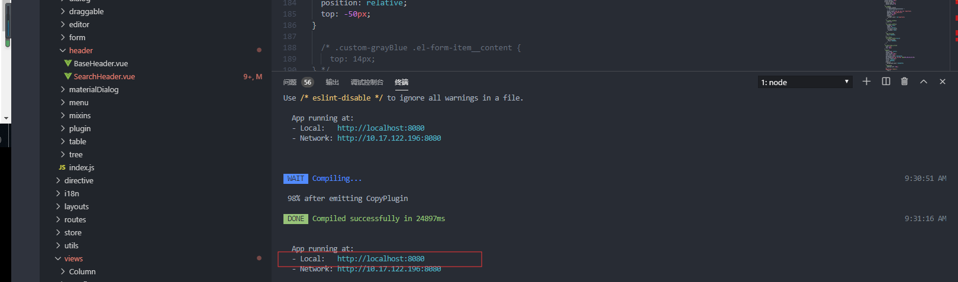
Task: Collapse the views folder
Action: [73, 258]
